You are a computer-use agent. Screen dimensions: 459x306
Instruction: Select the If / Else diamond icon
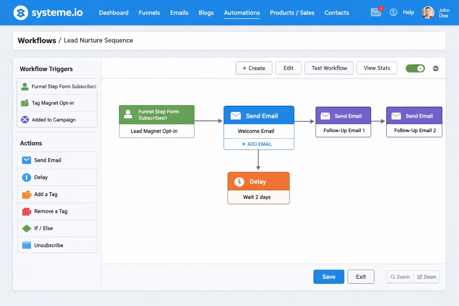pos(26,228)
